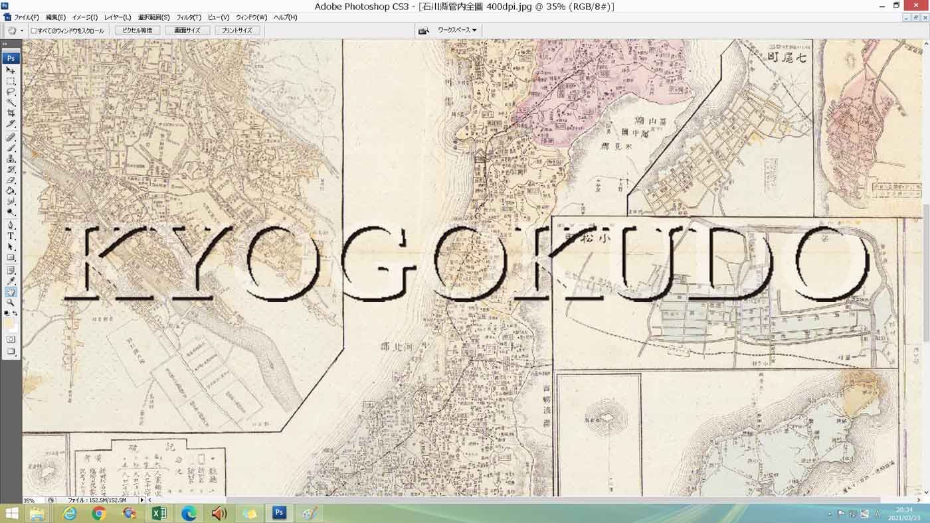Enable すべてのウィンドウをスクロール checkbox
Viewport: 930px width, 523px height.
click(33, 31)
